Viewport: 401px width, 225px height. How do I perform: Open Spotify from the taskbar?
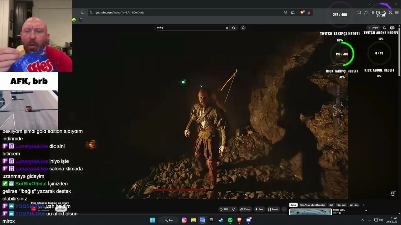pyautogui.click(x=230, y=220)
